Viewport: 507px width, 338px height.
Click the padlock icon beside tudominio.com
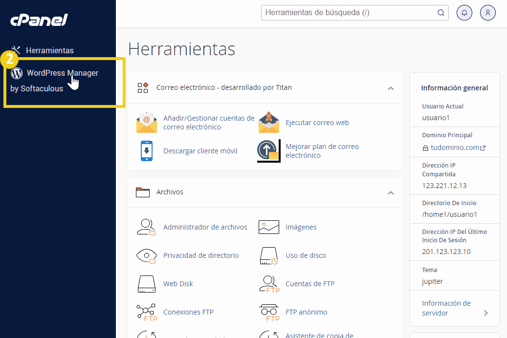425,148
